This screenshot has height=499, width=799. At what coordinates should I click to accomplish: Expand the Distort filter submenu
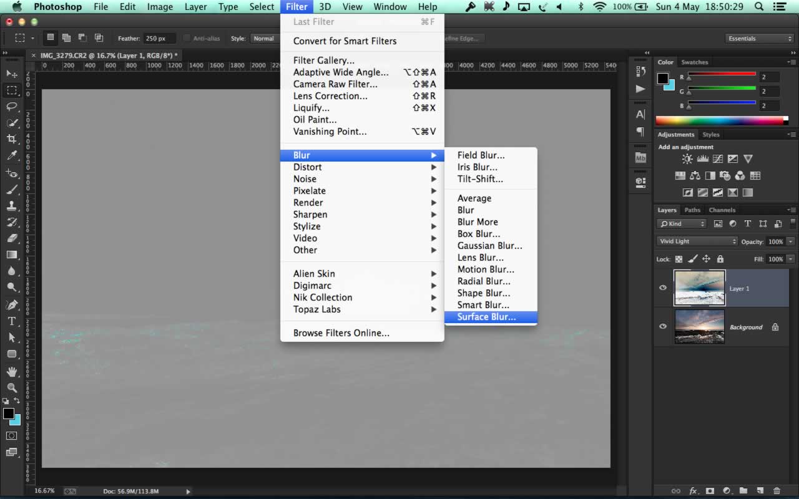pyautogui.click(x=362, y=167)
